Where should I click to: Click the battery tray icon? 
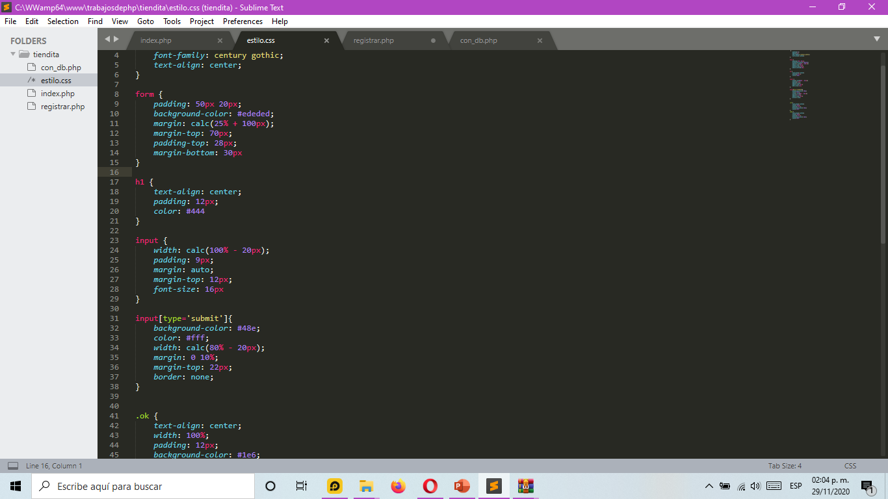(x=725, y=486)
